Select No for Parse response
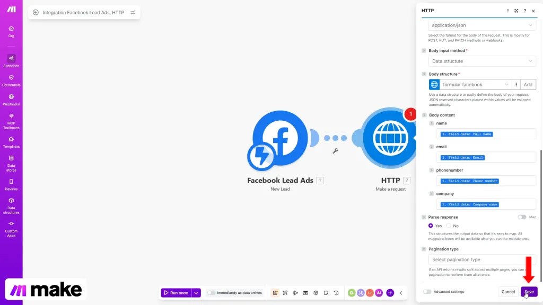The image size is (543, 305). coord(449,226)
